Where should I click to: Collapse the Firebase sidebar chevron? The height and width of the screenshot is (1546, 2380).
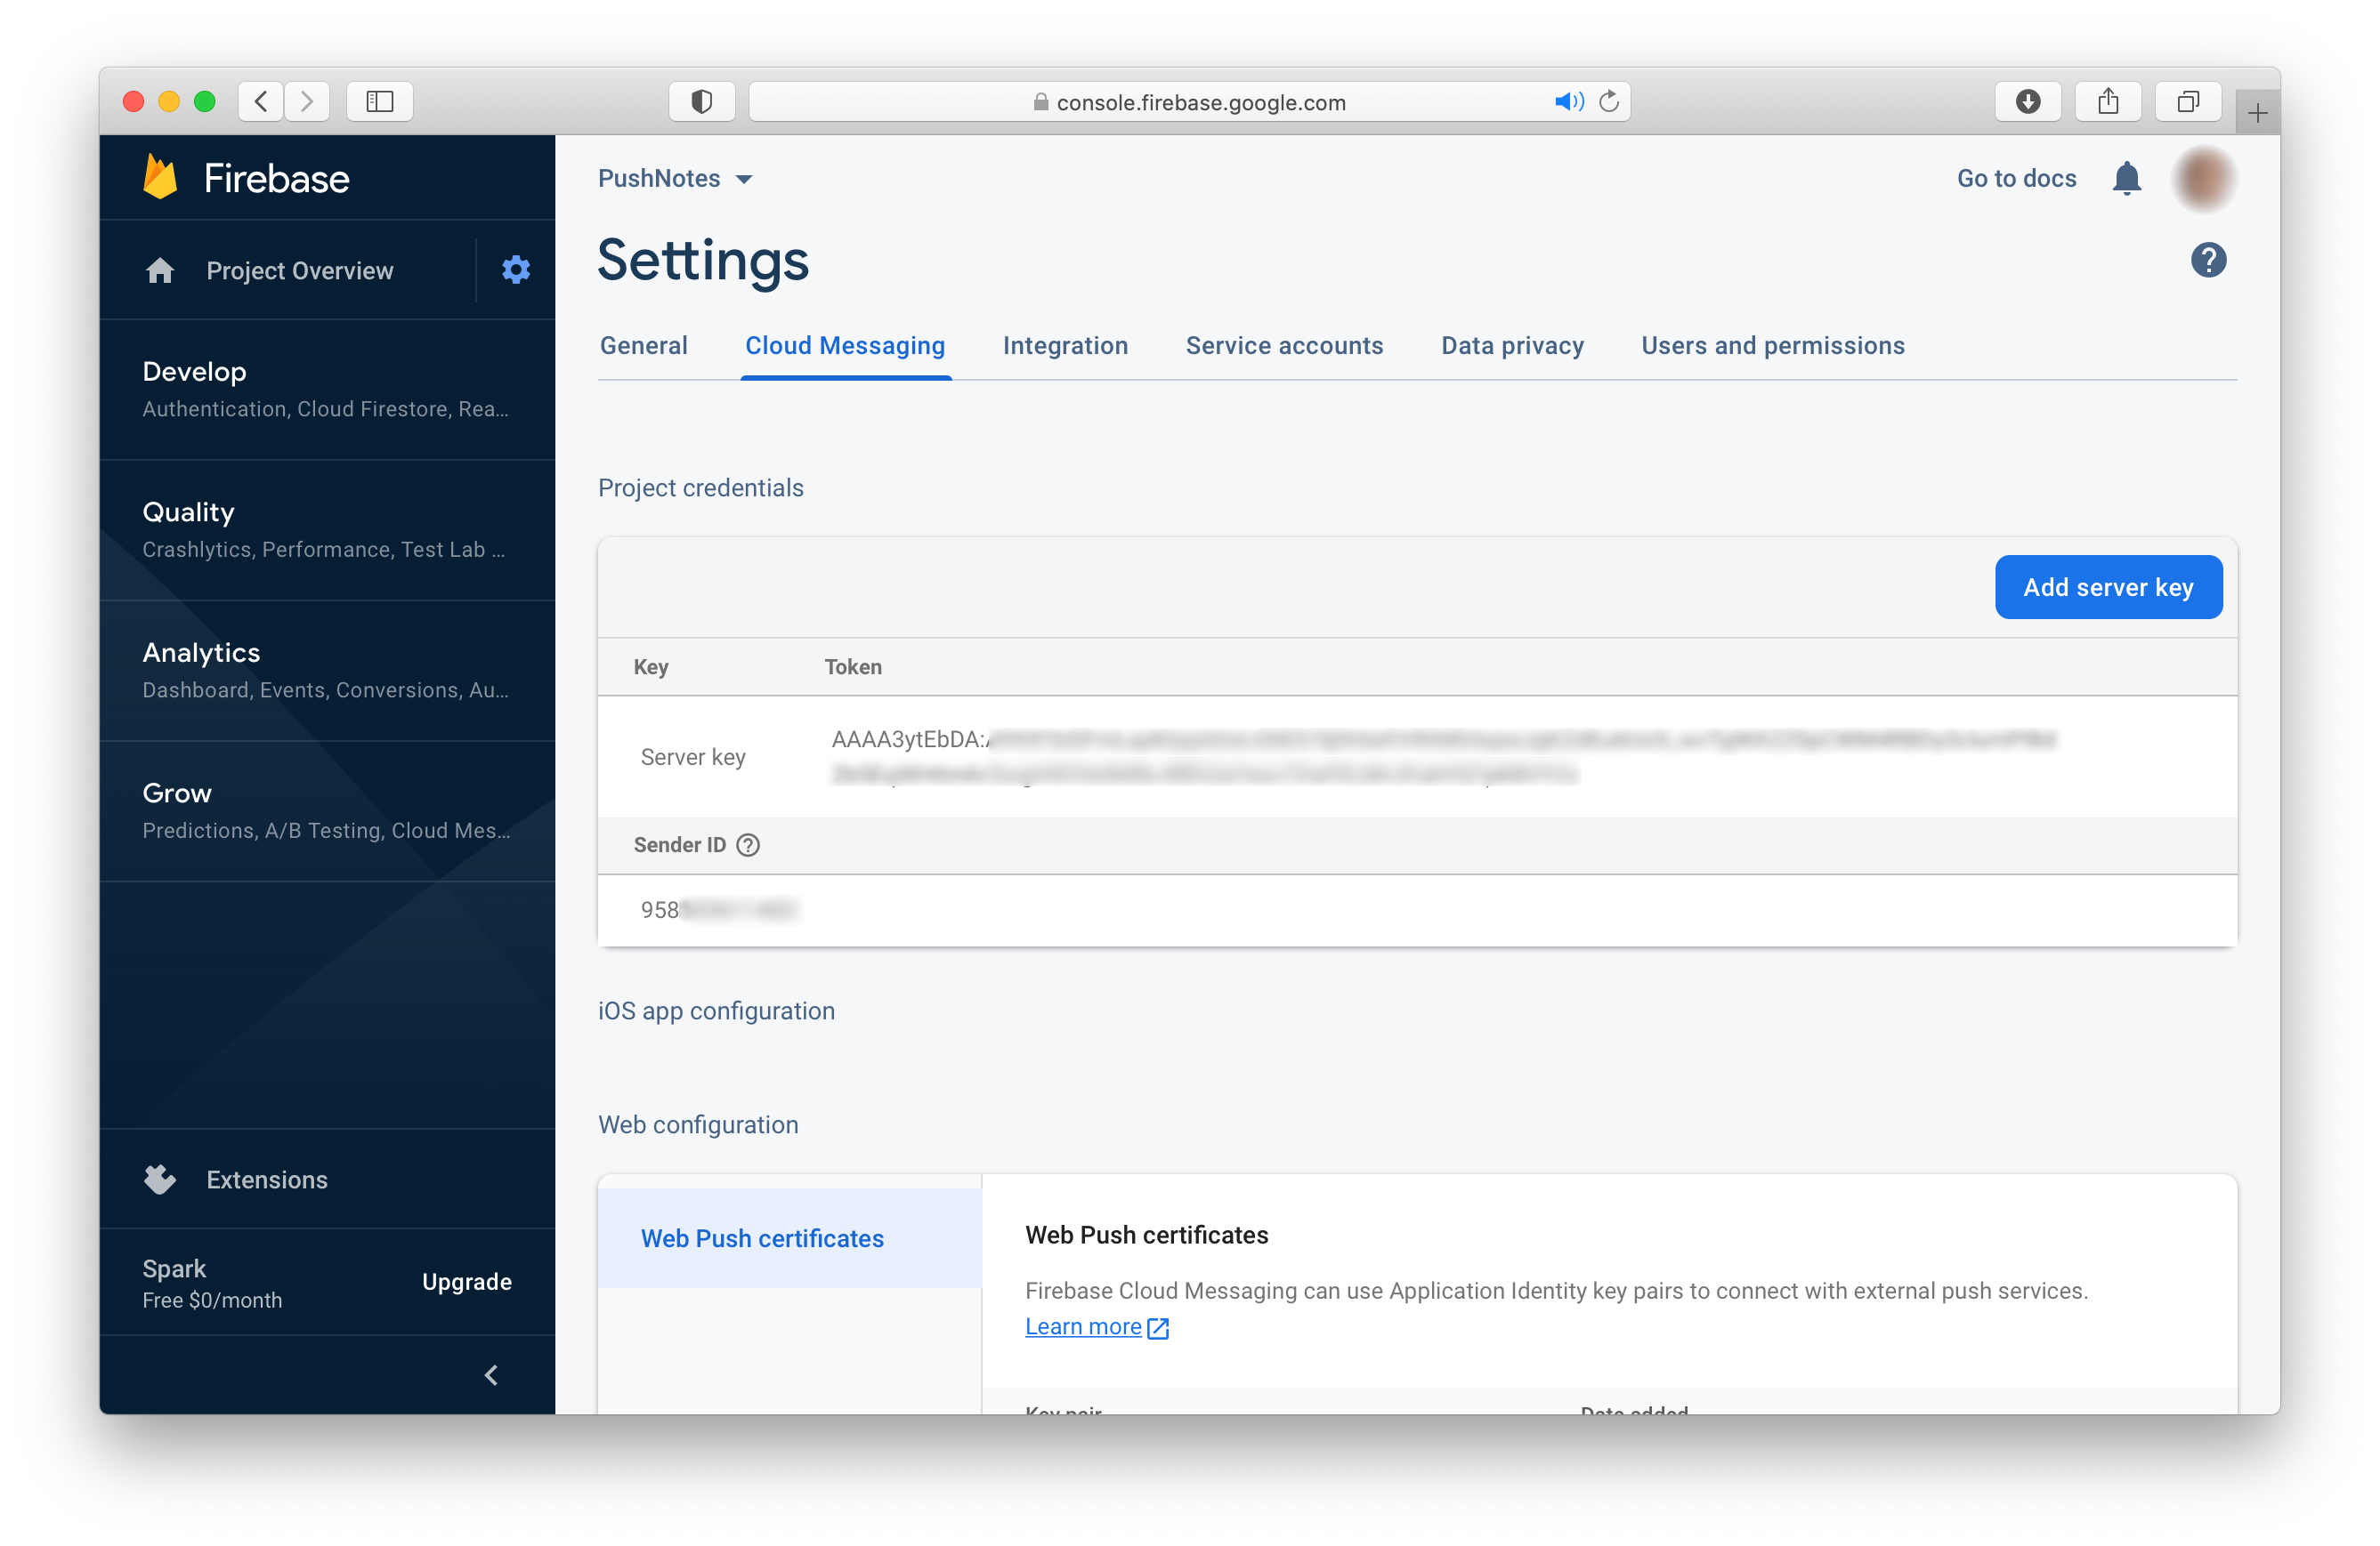(x=491, y=1375)
